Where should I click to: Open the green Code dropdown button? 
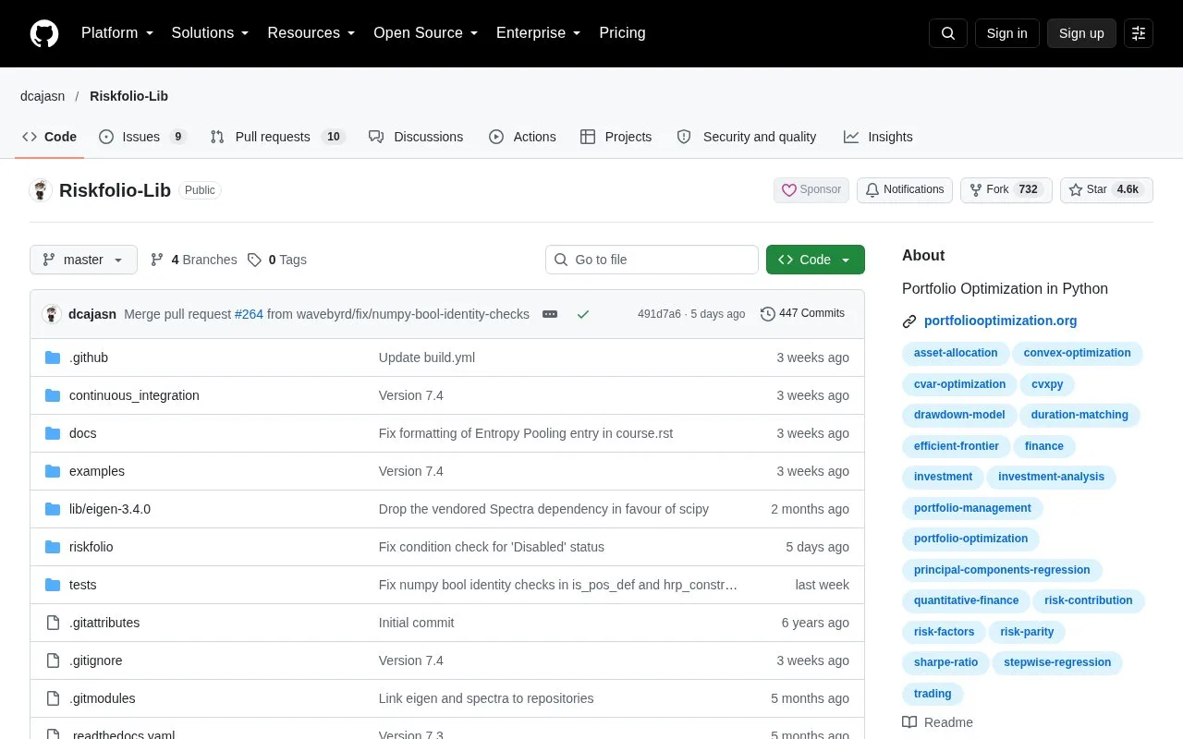point(815,260)
